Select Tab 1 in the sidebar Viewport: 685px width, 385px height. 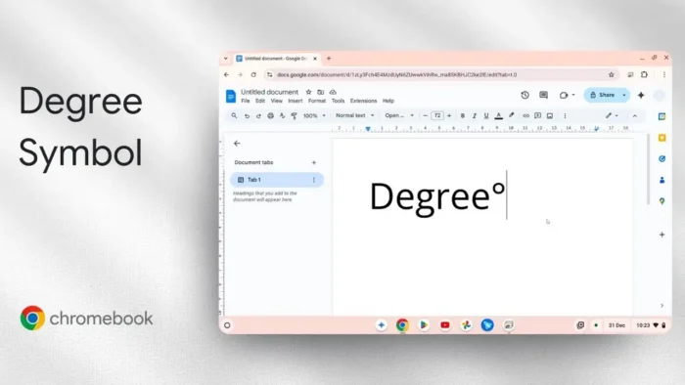(277, 180)
